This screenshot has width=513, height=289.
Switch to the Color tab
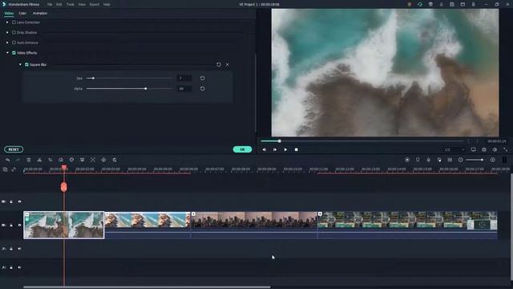22,14
